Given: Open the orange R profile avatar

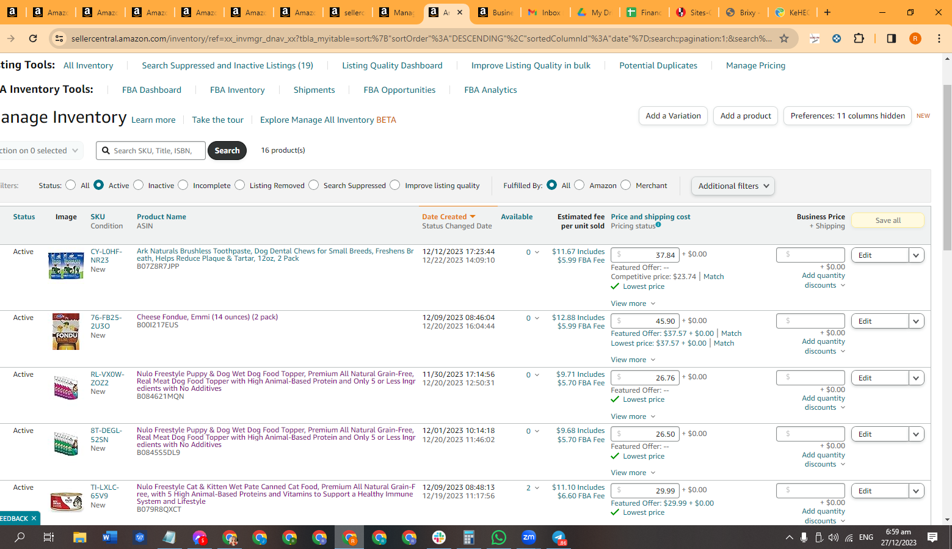Looking at the screenshot, I should [x=915, y=38].
